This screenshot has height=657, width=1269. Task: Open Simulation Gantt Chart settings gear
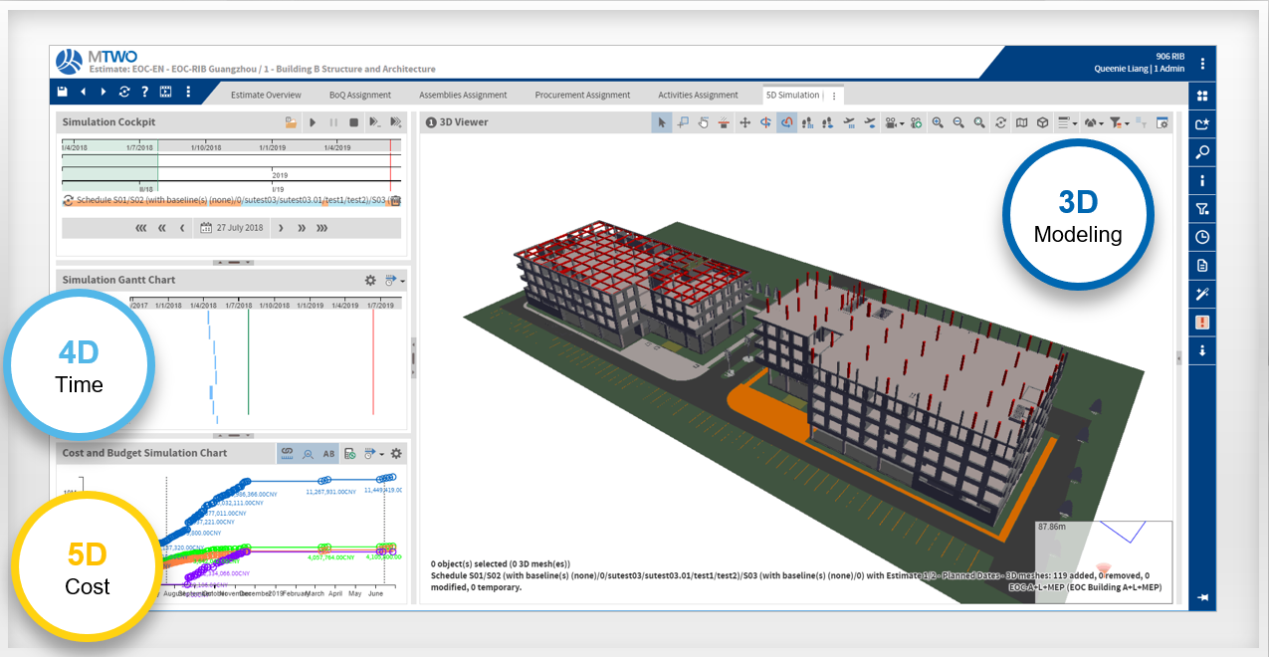[x=370, y=281]
